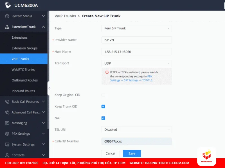Collapse the Extension/Trunk chevron
This screenshot has height=168, width=225.
point(44,27)
